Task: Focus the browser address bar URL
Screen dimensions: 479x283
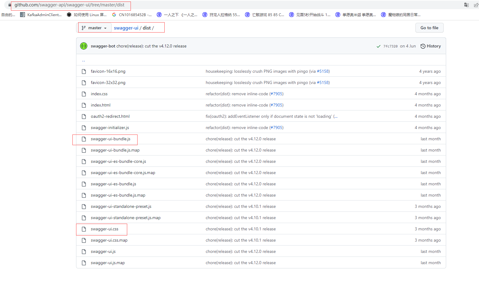Action: tap(69, 5)
